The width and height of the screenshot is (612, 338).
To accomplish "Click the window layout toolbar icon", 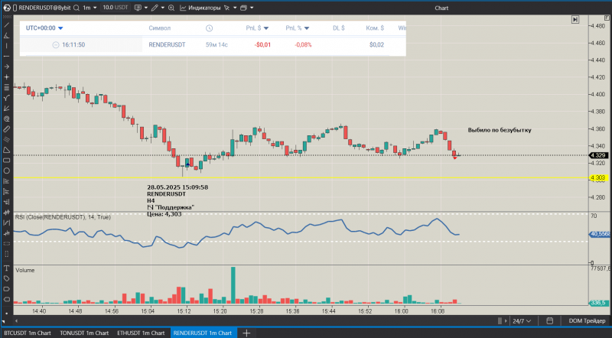I will (x=243, y=8).
